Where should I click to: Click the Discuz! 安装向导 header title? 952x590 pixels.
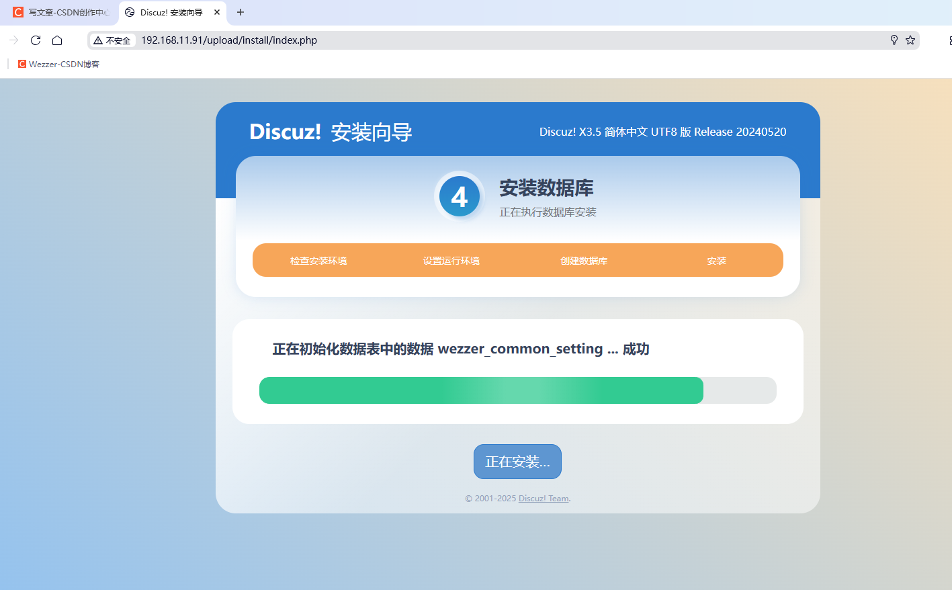click(x=331, y=132)
